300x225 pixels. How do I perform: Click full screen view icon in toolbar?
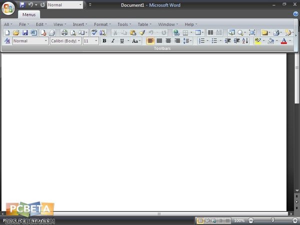click(x=252, y=32)
